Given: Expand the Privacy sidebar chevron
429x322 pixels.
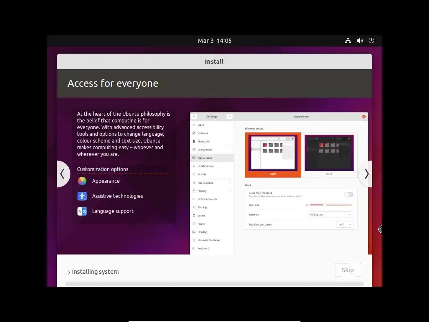Looking at the screenshot, I should click(230, 191).
